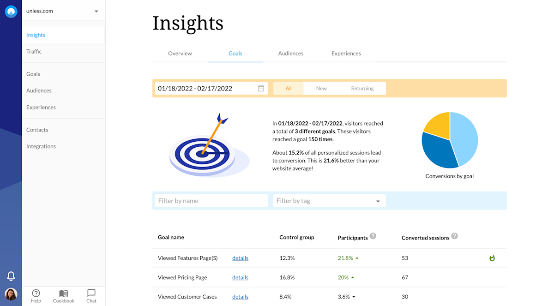Switch to the Goals tab
The image size is (554, 306).
point(235,54)
